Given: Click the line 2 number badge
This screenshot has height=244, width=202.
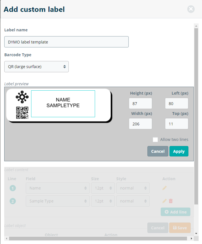Looking at the screenshot, I should pos(12,201).
